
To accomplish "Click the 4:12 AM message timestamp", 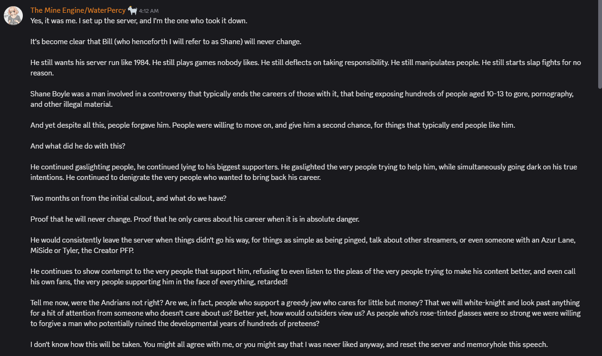I will coord(149,10).
